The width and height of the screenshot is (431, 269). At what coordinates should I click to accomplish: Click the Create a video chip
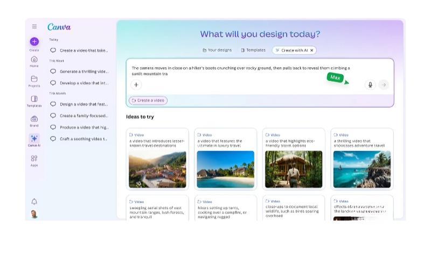click(148, 101)
